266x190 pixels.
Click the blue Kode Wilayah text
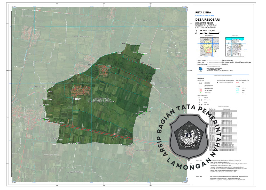[207, 15]
